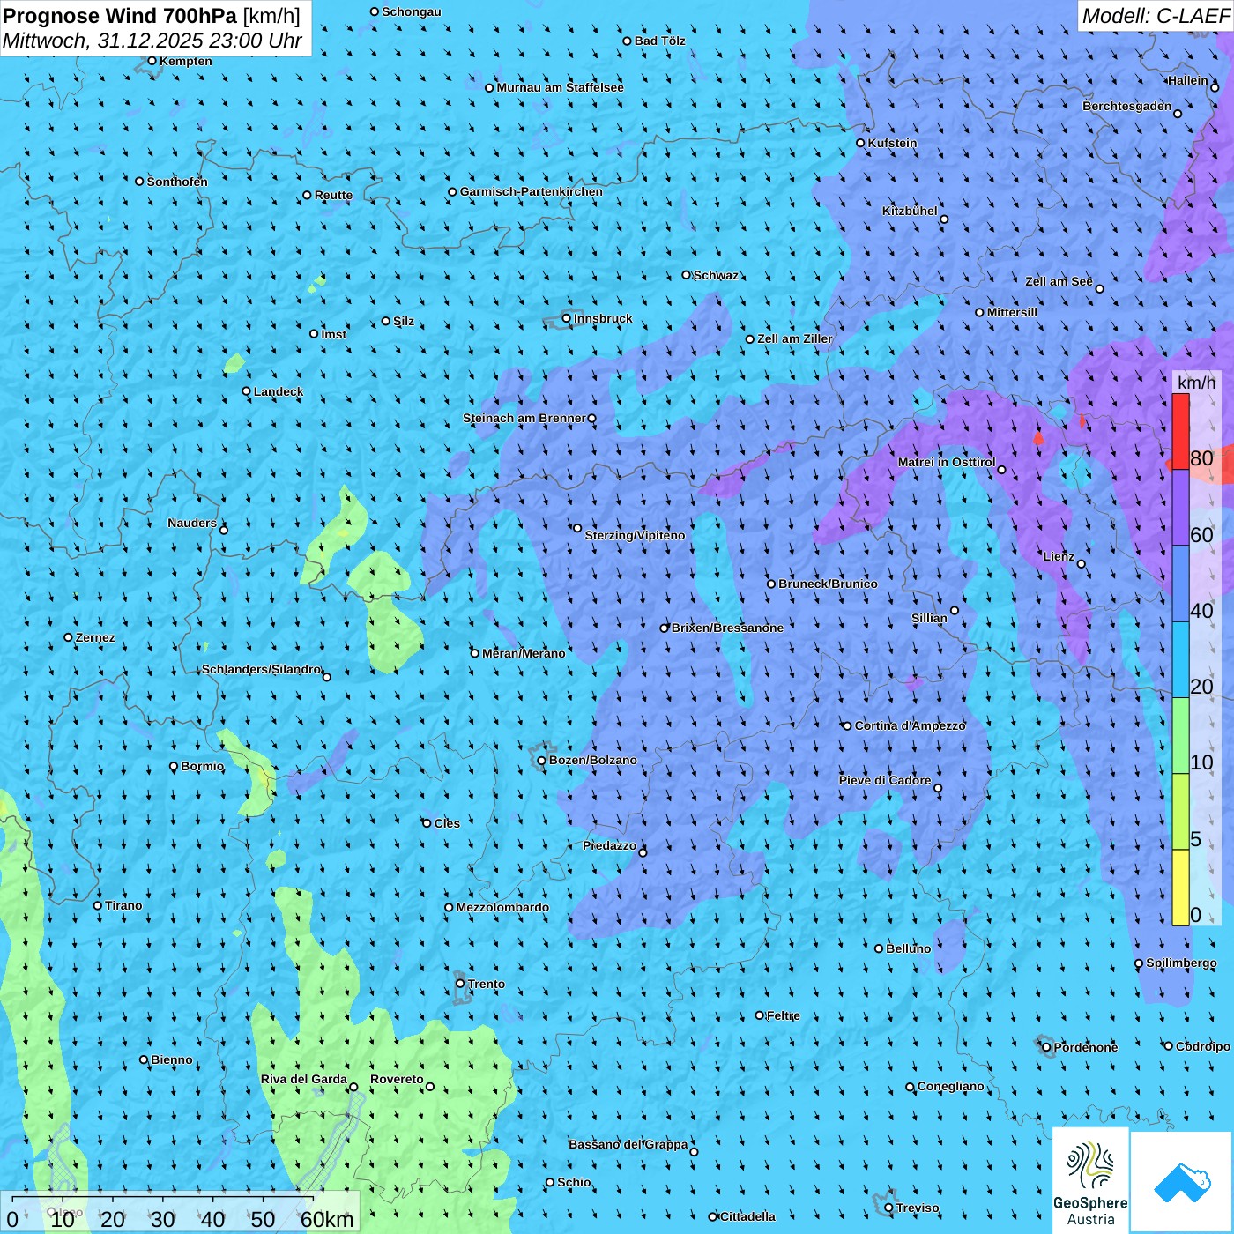Click the 'Zernez' label
The image size is (1234, 1234).
coord(95,637)
